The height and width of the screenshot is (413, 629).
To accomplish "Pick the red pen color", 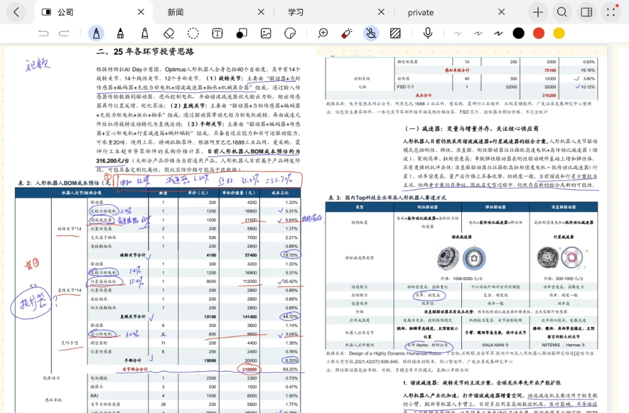I will click(x=539, y=33).
